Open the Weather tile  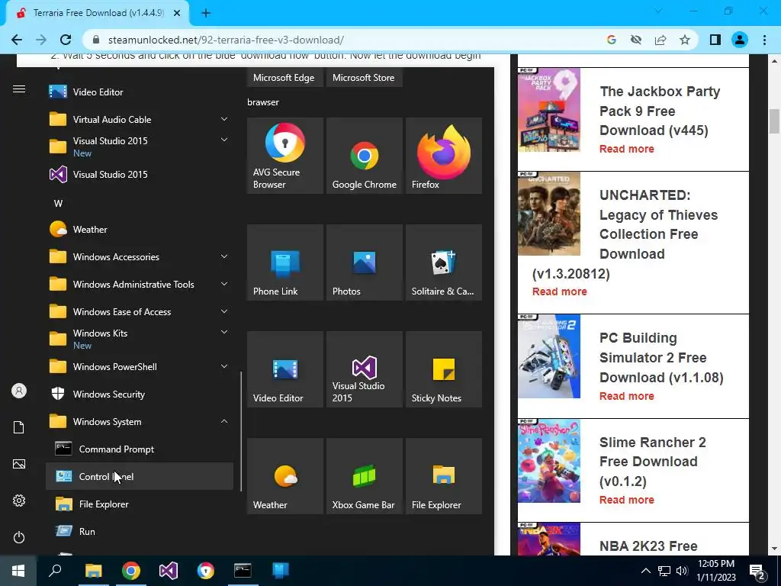coord(285,476)
